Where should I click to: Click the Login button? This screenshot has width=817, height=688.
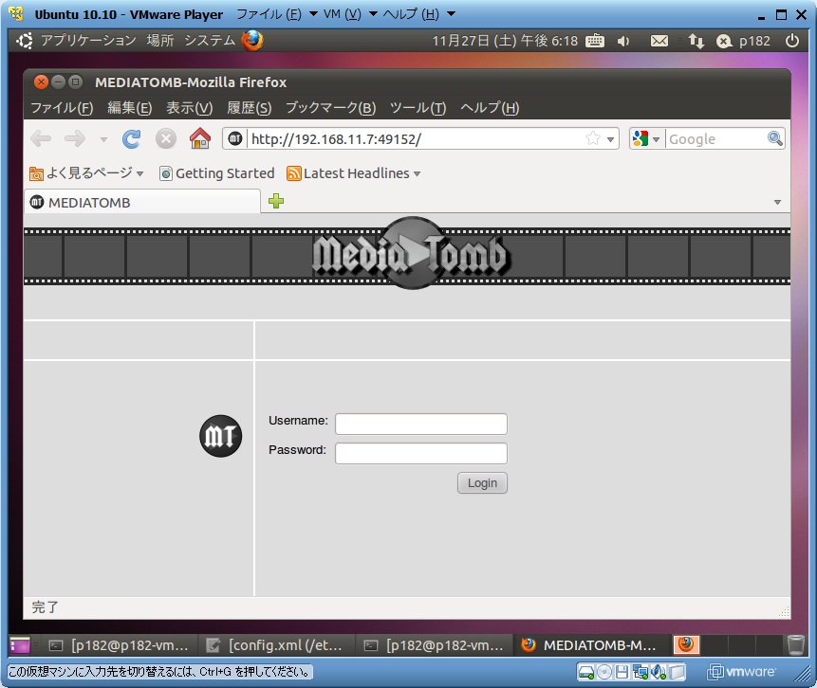[482, 483]
